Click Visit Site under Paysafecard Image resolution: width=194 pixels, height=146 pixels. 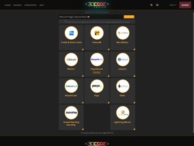pos(97,72)
